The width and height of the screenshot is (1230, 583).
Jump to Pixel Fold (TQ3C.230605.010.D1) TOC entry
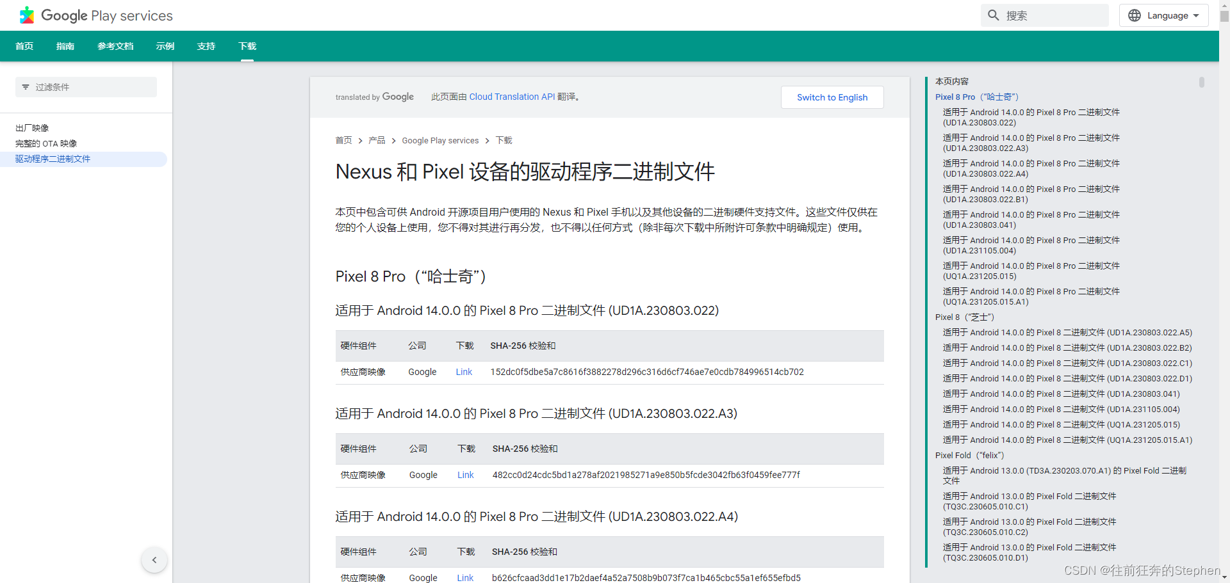(1029, 553)
